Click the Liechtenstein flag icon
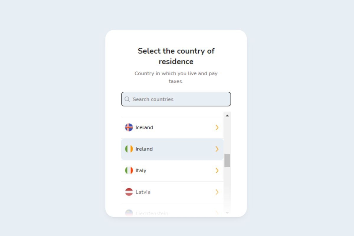The height and width of the screenshot is (236, 354). click(x=129, y=213)
